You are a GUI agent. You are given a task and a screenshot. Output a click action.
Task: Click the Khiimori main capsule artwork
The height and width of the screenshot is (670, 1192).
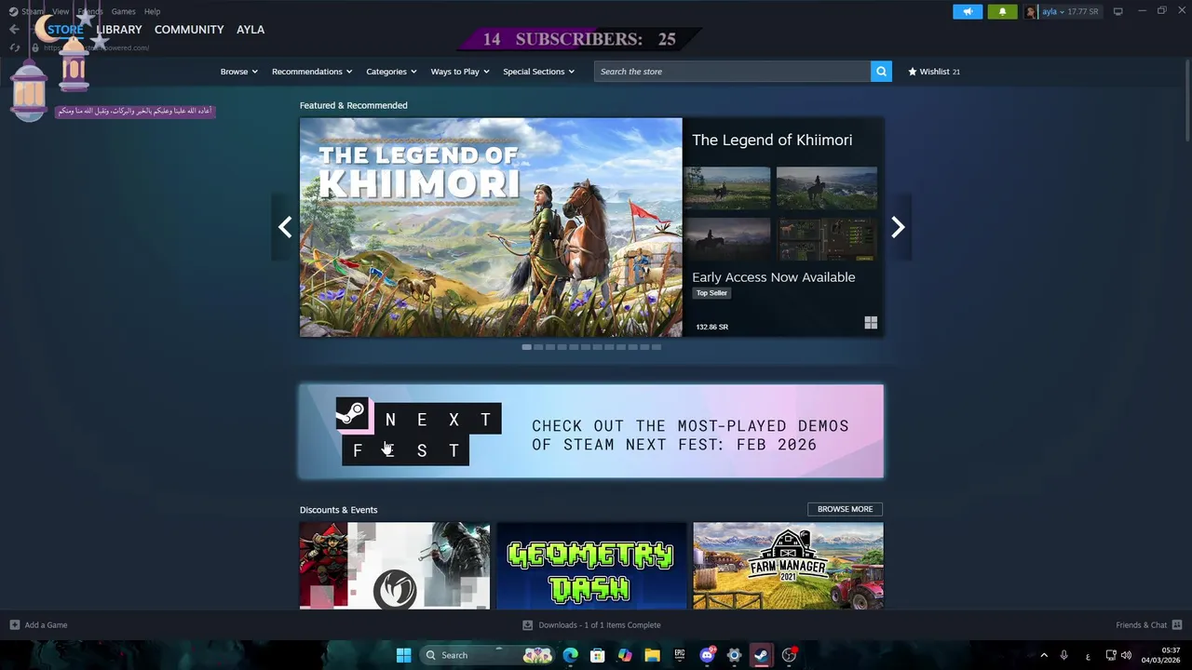491,227
